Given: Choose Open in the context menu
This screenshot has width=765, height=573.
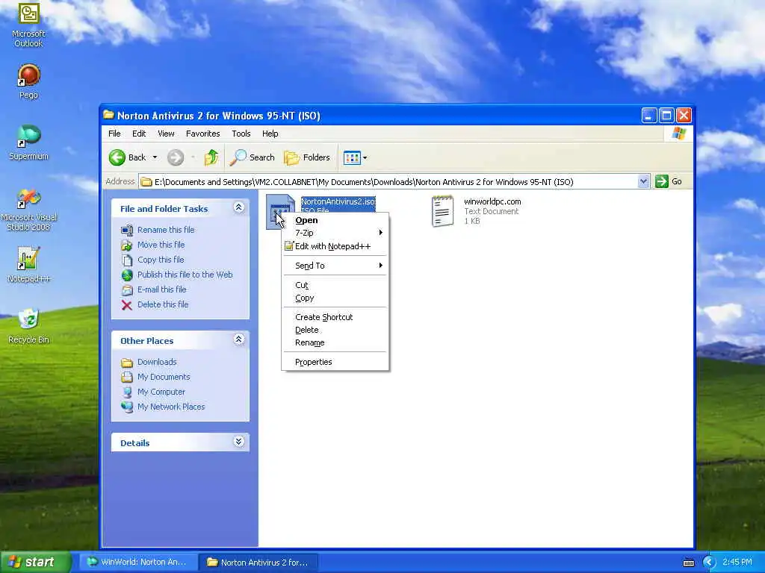Looking at the screenshot, I should click(335, 220).
